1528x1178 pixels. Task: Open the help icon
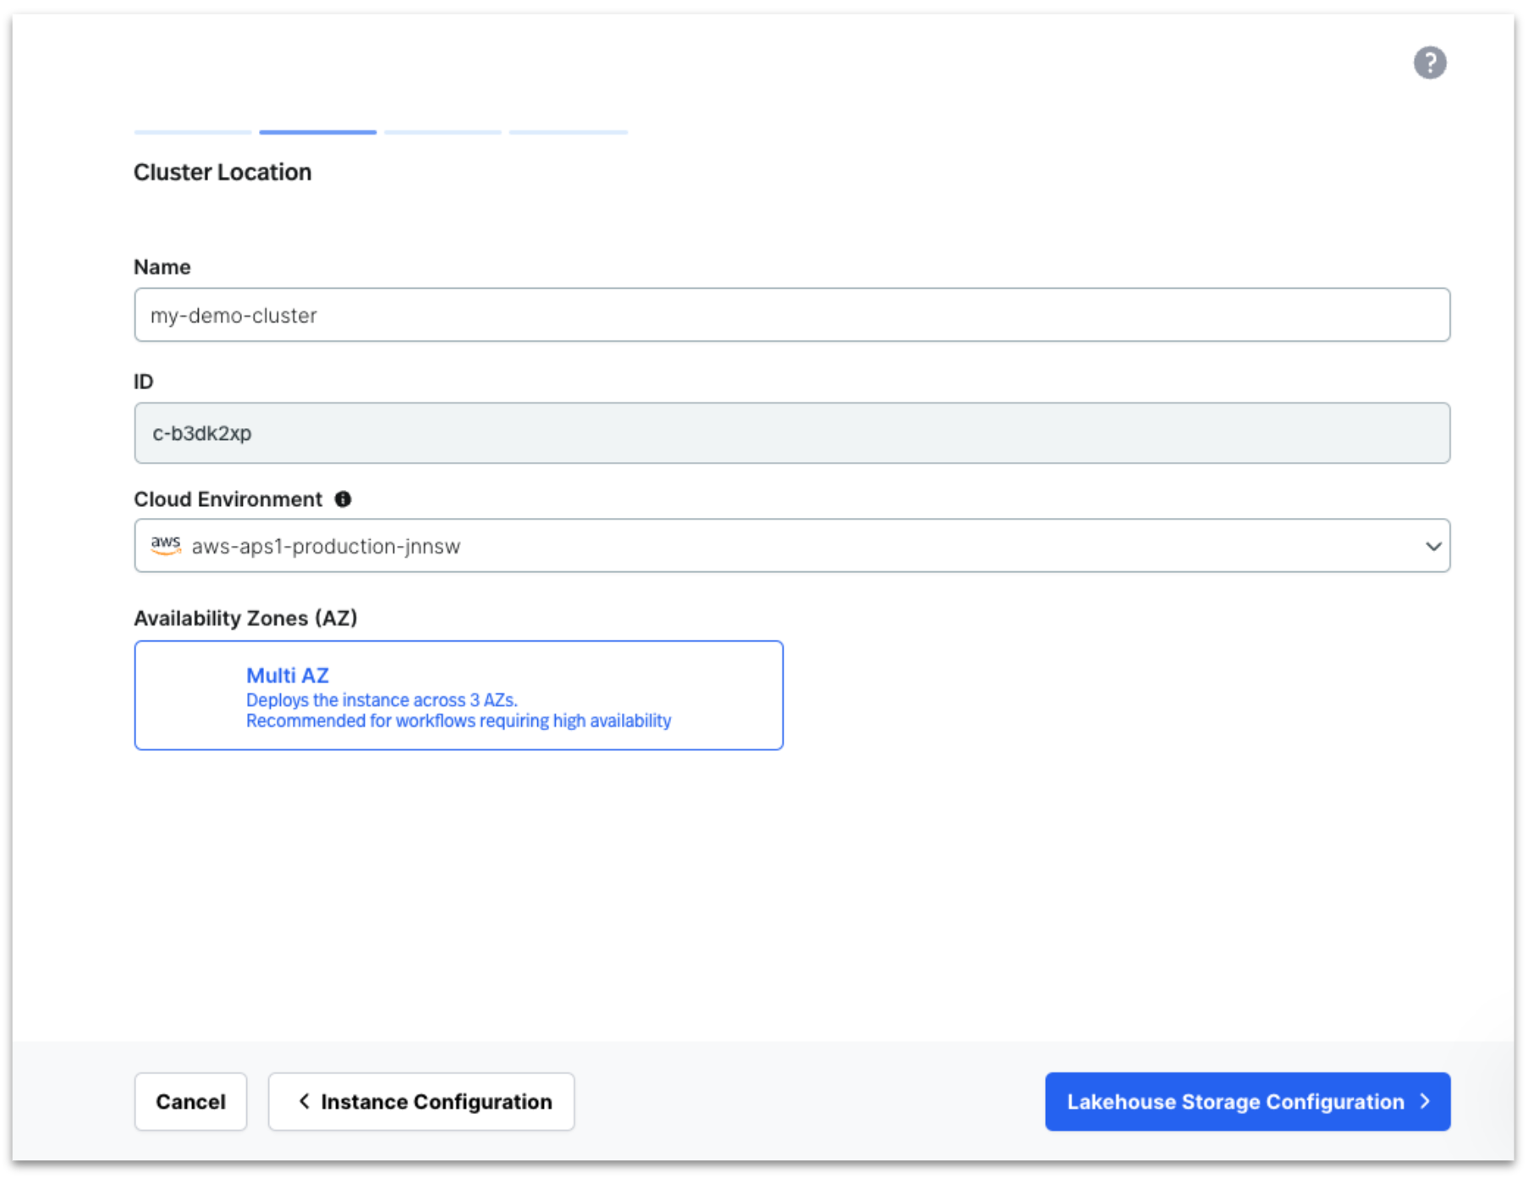(x=1431, y=62)
